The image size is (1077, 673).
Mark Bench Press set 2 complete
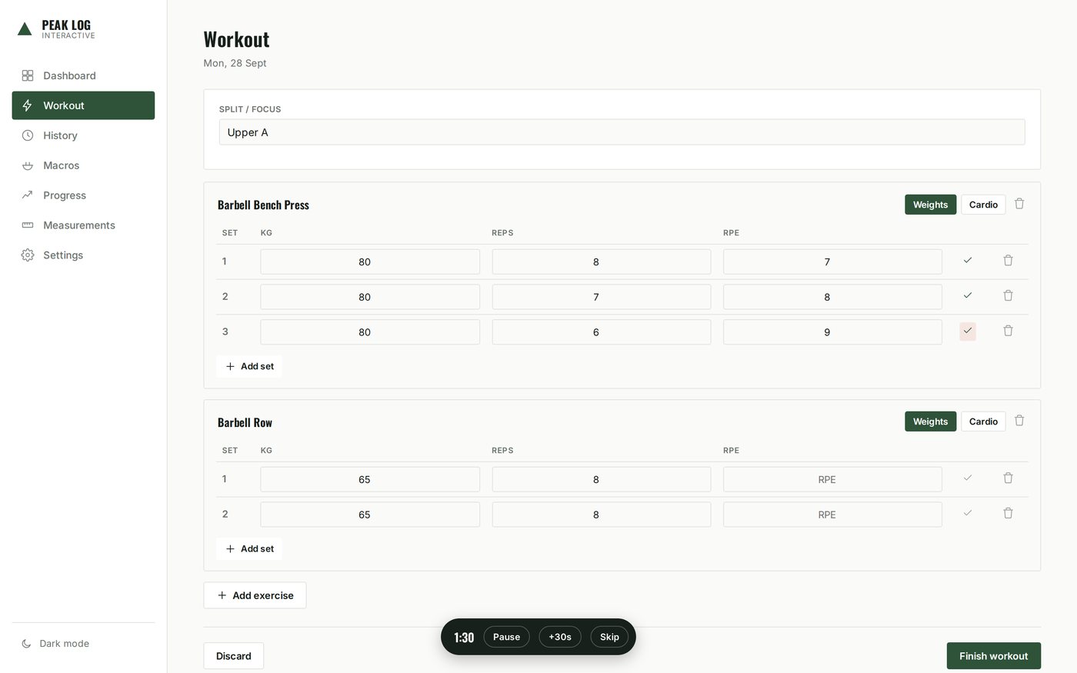click(968, 296)
